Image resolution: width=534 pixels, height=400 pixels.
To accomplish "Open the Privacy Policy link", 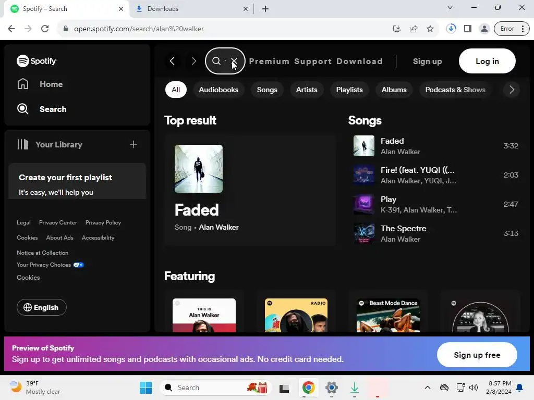I will [x=103, y=222].
